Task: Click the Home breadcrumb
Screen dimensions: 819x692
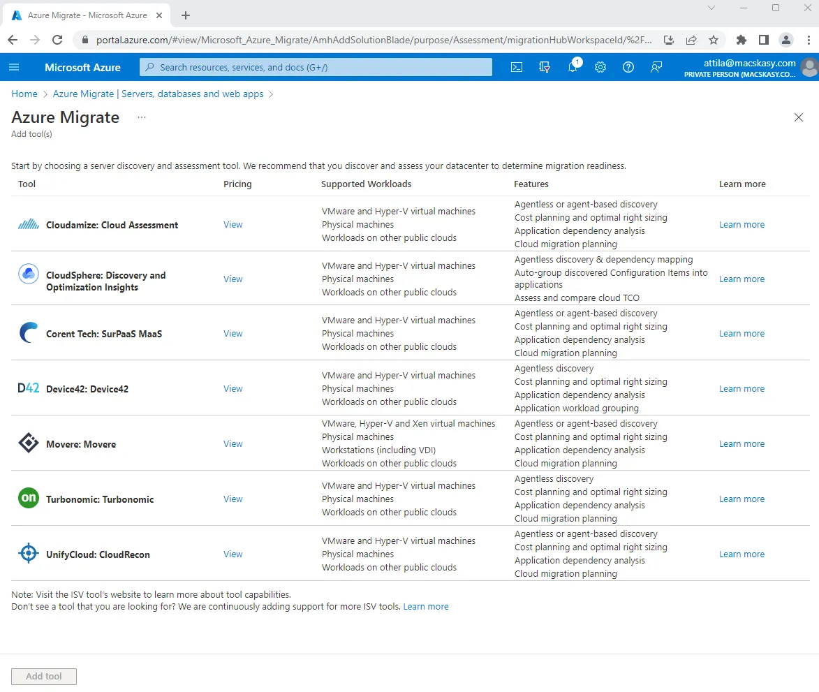Action: pyautogui.click(x=24, y=94)
